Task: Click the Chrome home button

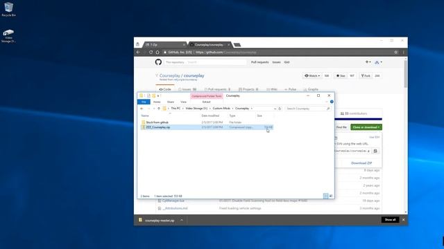Action: click(x=157, y=53)
